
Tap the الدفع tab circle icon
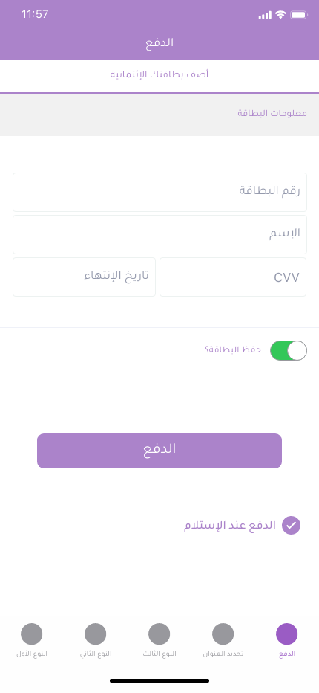click(x=287, y=634)
